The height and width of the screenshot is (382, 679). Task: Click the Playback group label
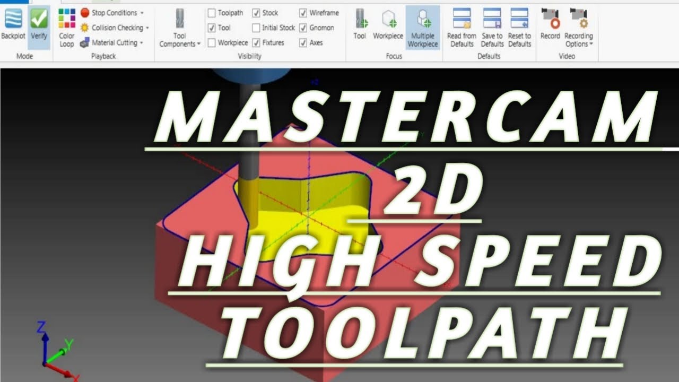click(x=103, y=56)
